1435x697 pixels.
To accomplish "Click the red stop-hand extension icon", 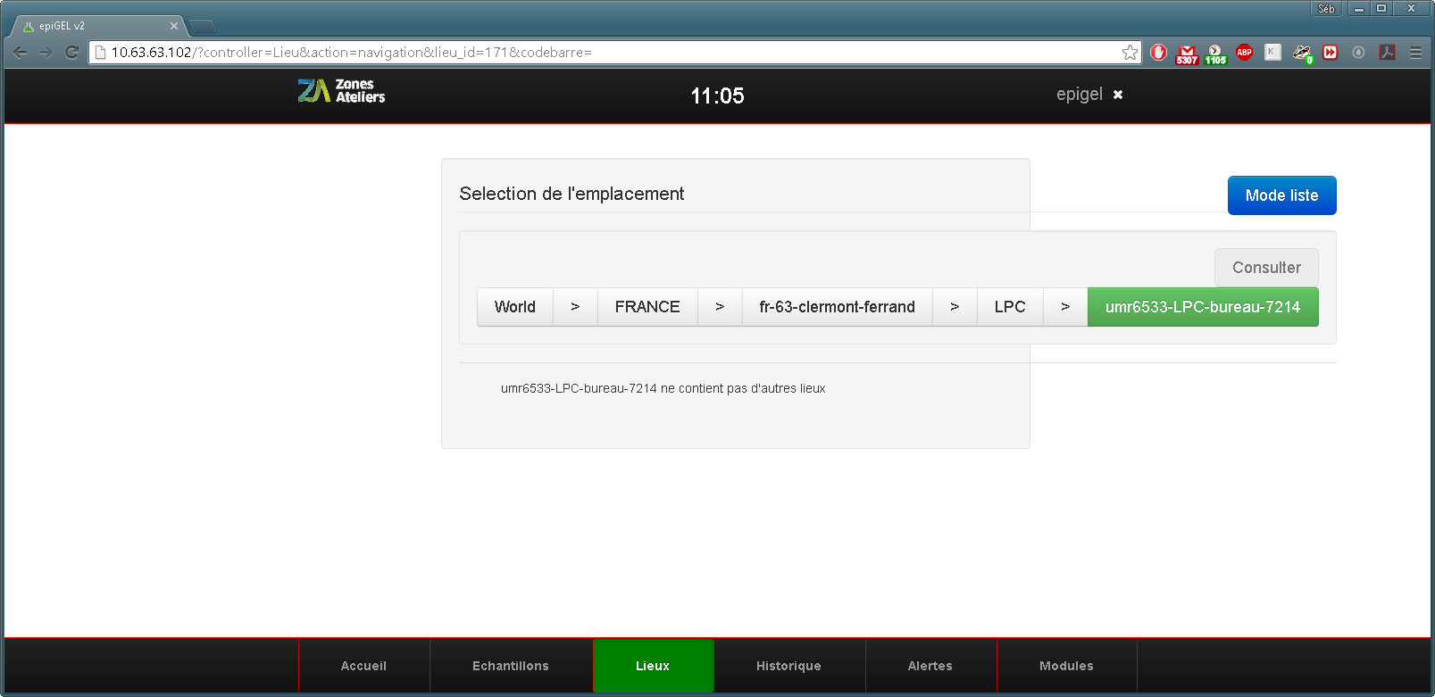I will tap(1158, 53).
